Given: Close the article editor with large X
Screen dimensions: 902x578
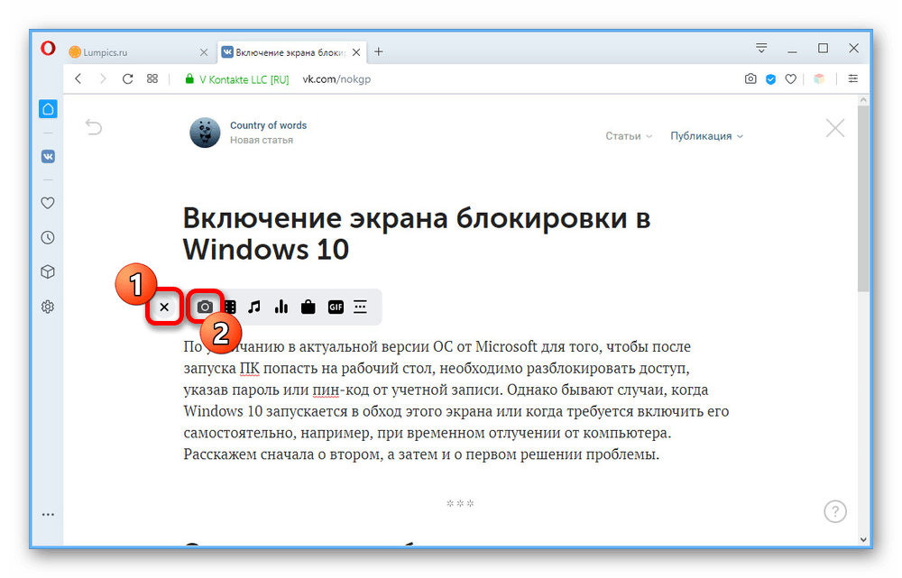Looking at the screenshot, I should (x=834, y=128).
